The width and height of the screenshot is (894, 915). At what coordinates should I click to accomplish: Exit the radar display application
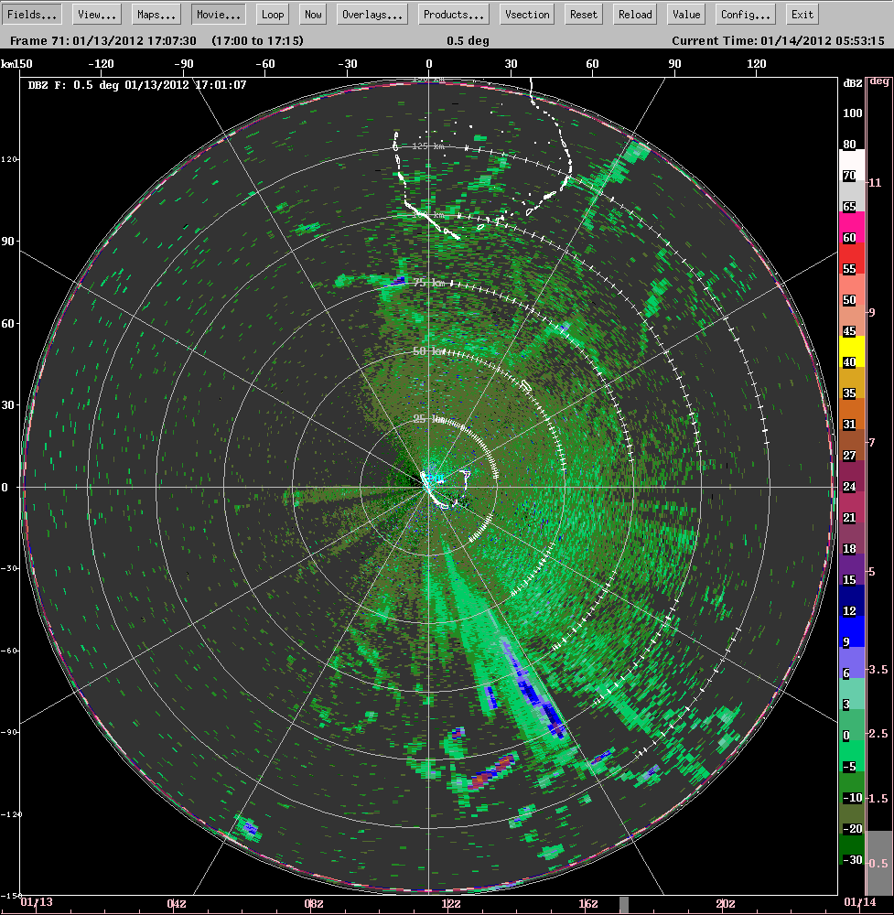point(802,14)
